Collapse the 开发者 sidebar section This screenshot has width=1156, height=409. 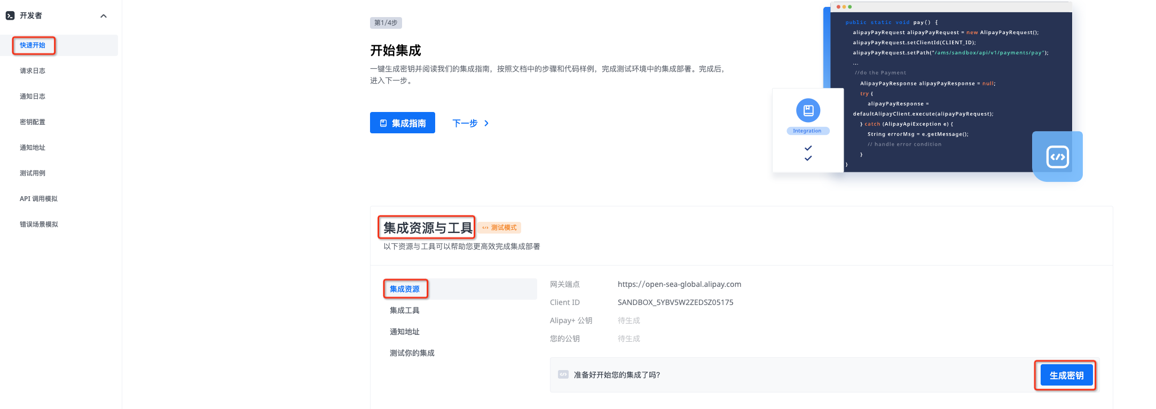(x=104, y=16)
